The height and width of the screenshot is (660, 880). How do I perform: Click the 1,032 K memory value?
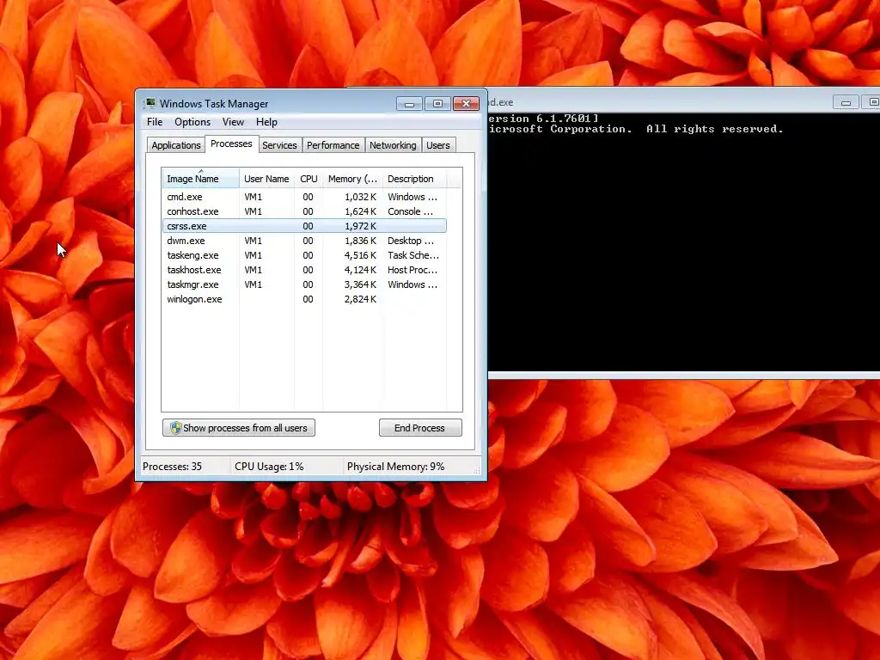coord(360,197)
